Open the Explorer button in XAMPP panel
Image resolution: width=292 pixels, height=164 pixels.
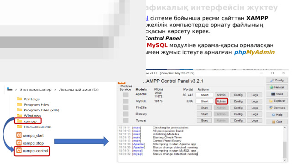click(277, 101)
